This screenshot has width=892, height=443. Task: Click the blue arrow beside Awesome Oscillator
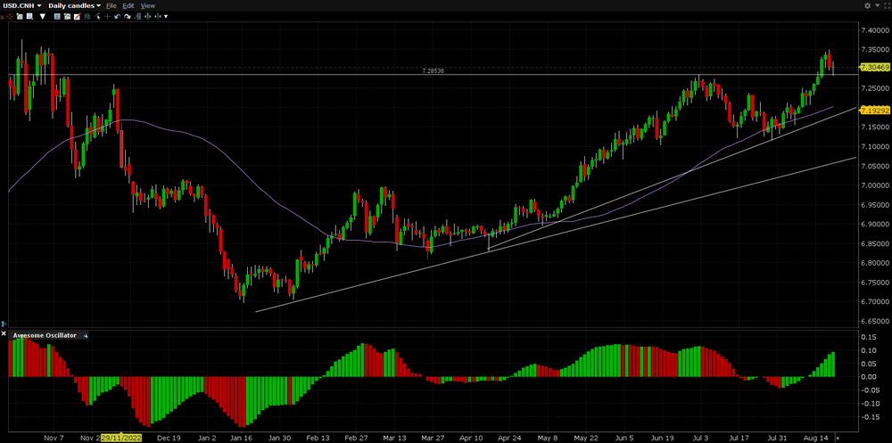pos(86,336)
